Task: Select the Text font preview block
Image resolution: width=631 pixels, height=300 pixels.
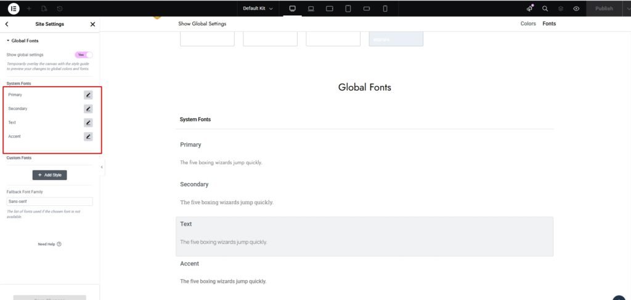Action: [364, 236]
